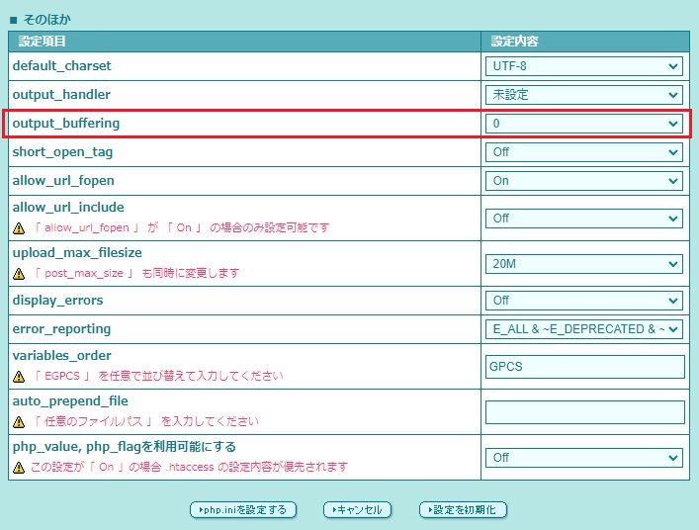Open the php_value, php_flag dropdown

click(584, 458)
